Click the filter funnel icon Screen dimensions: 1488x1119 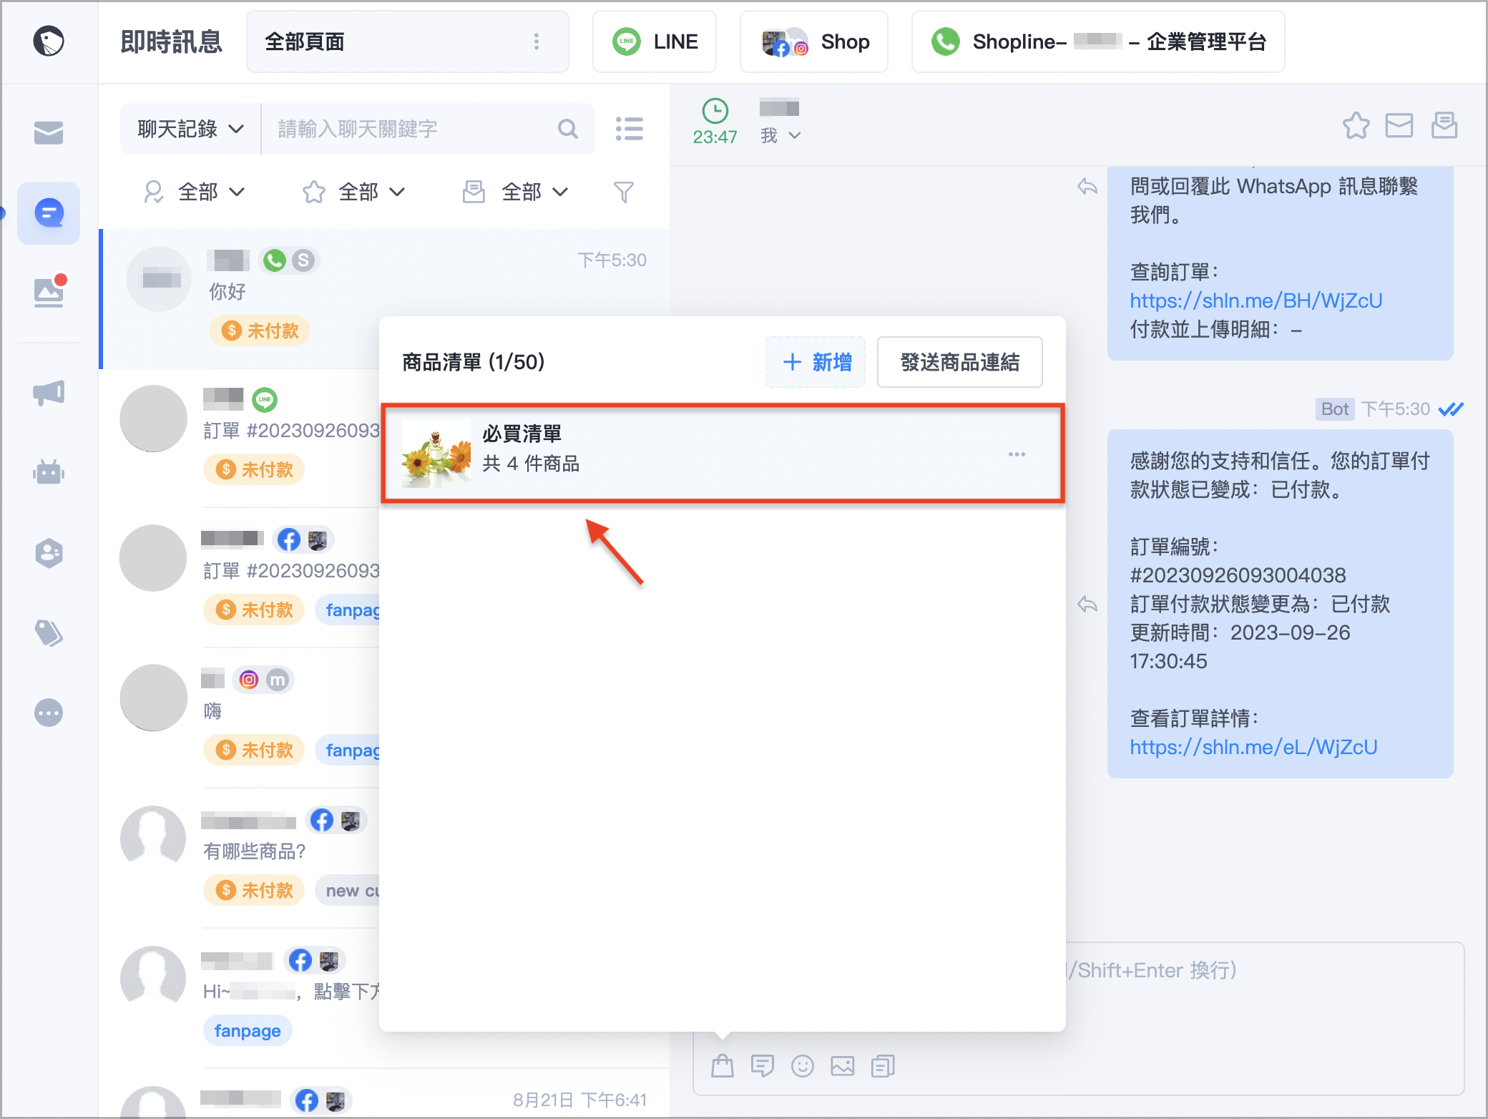[x=624, y=192]
